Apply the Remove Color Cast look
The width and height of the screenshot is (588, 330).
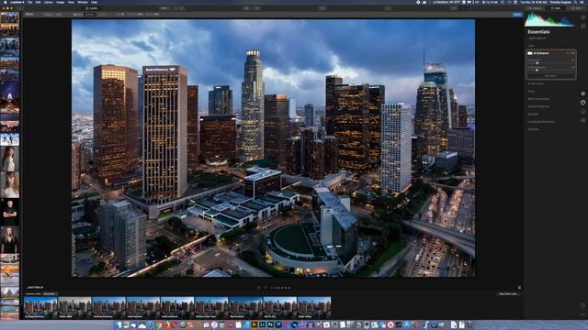click(x=211, y=308)
